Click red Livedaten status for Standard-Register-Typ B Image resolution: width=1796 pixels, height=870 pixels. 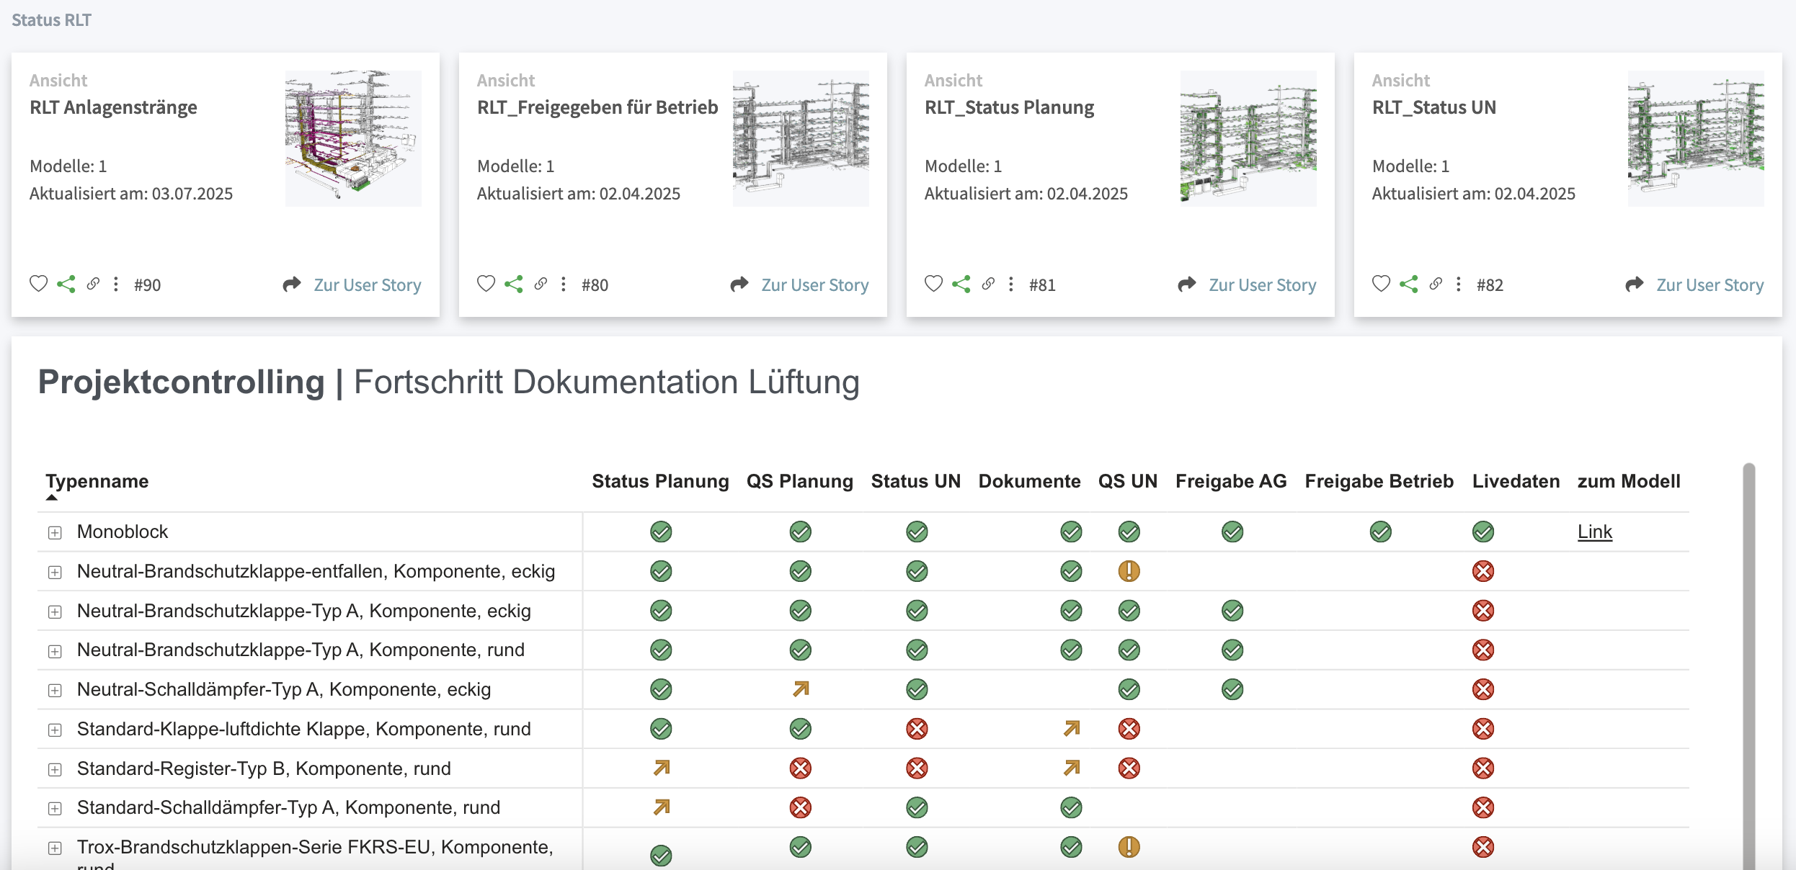(1482, 768)
